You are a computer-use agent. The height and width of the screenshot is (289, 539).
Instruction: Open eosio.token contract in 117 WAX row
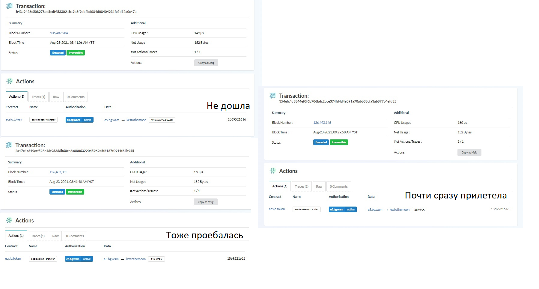pos(13,258)
